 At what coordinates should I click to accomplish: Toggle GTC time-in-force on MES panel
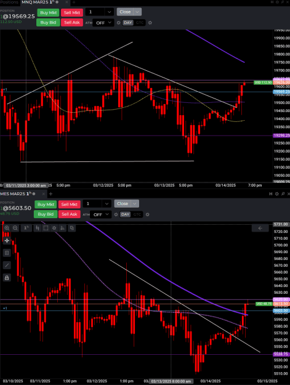coord(137,214)
